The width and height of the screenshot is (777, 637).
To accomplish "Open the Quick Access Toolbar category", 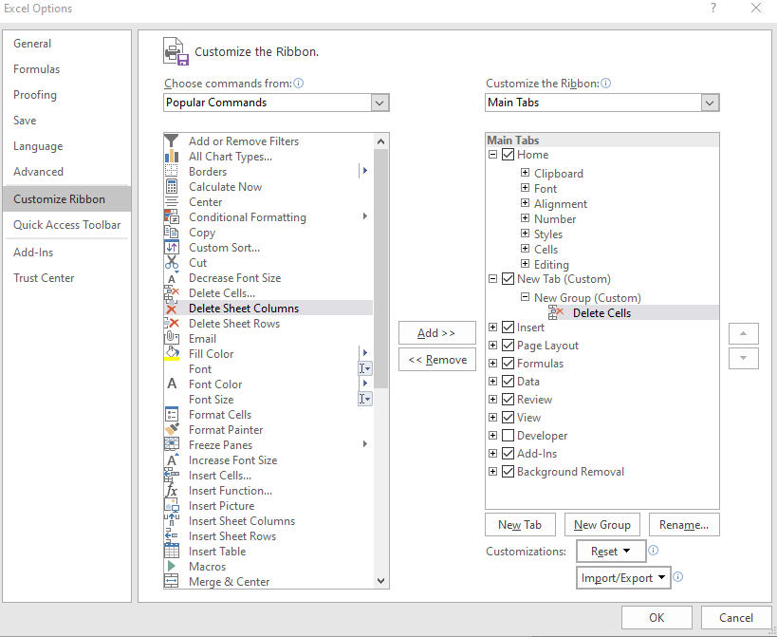I will [x=67, y=225].
